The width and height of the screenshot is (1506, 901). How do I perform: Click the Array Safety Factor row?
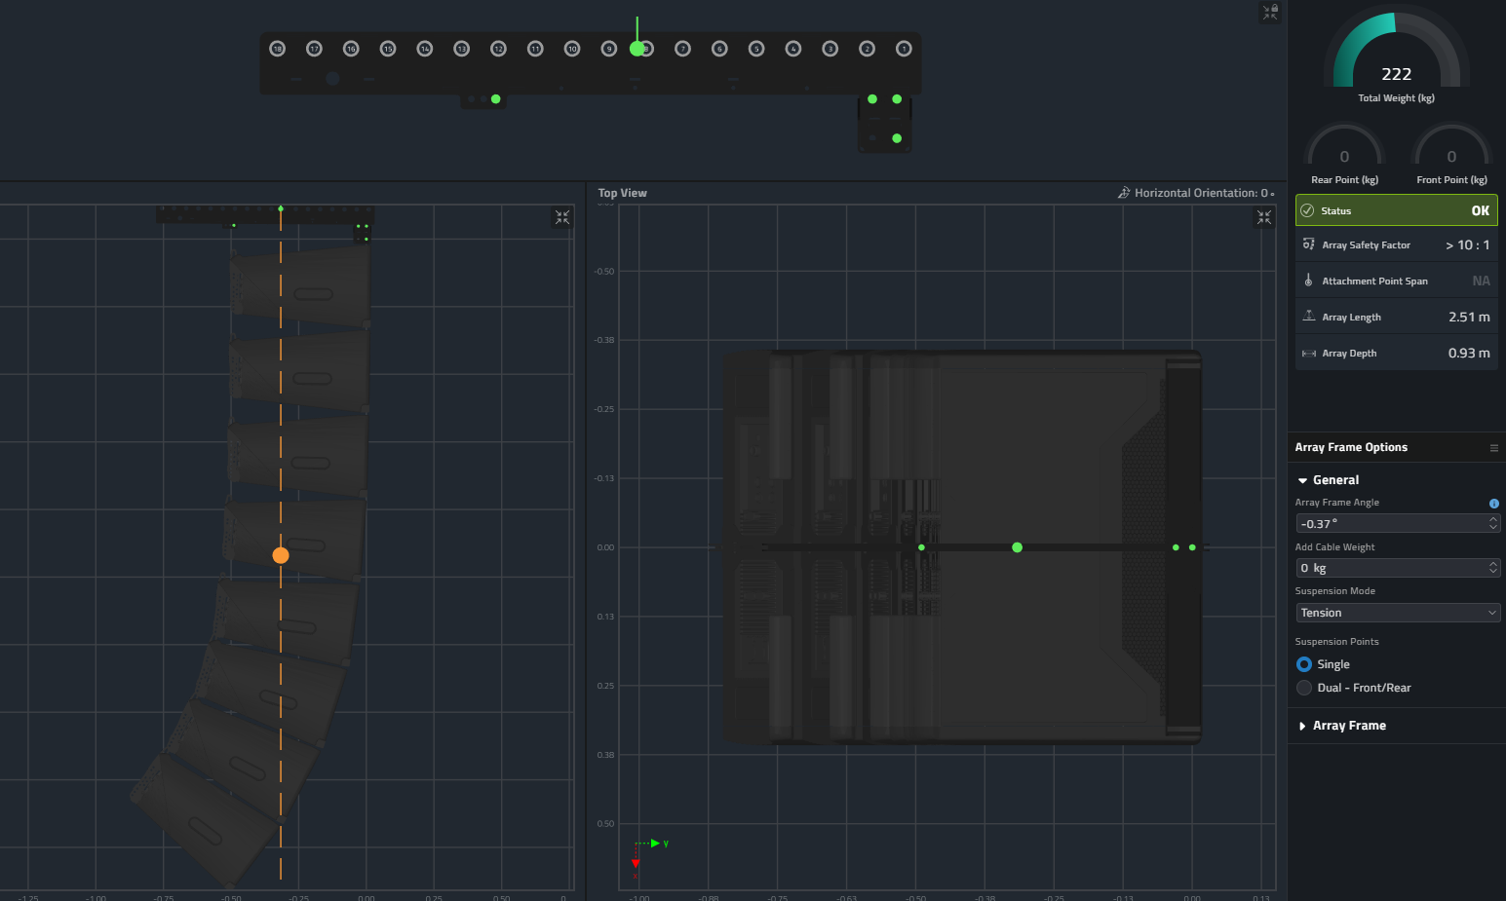tap(1396, 245)
